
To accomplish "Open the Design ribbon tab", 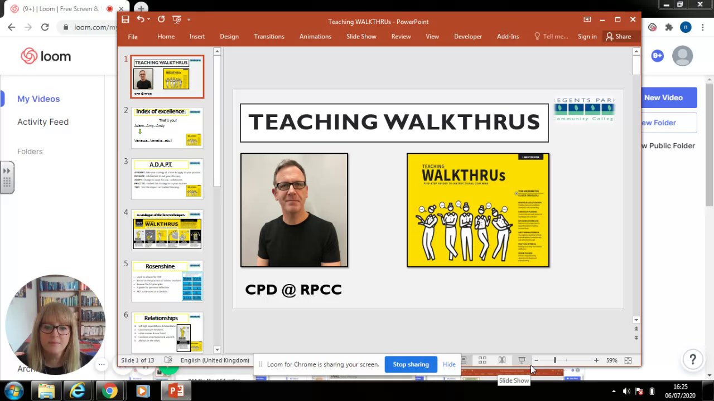I will point(229,36).
